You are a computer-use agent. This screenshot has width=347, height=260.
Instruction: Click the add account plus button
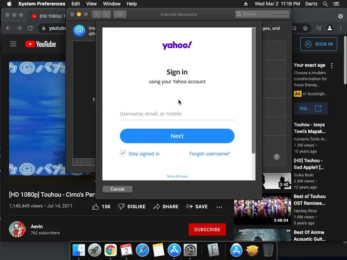77,162
